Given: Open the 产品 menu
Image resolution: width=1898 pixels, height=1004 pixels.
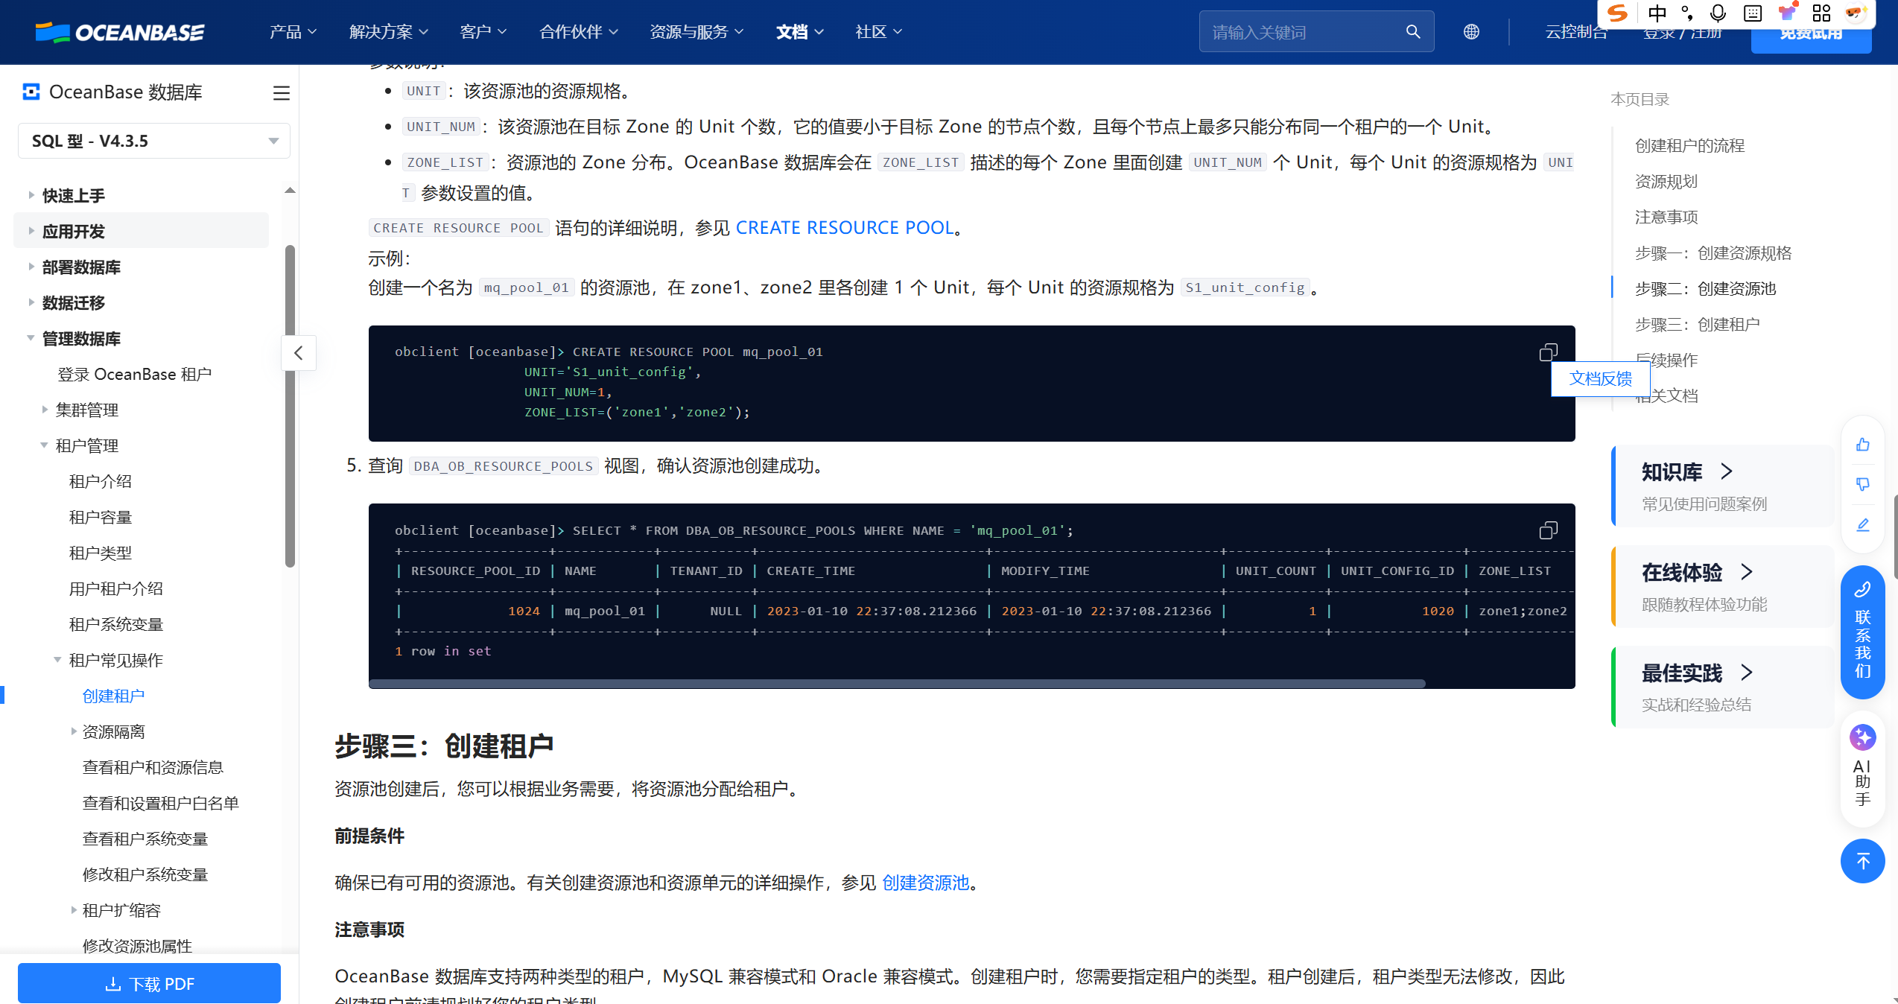Looking at the screenshot, I should pyautogui.click(x=292, y=32).
